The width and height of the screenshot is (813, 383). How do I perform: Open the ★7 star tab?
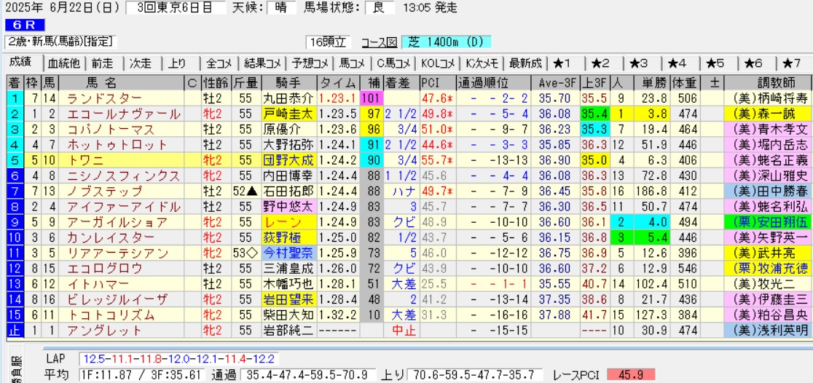pyautogui.click(x=792, y=63)
